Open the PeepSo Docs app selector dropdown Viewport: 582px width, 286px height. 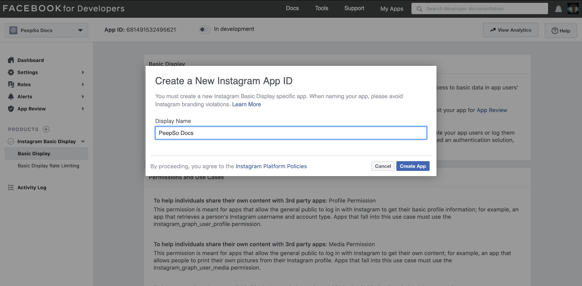[46, 30]
